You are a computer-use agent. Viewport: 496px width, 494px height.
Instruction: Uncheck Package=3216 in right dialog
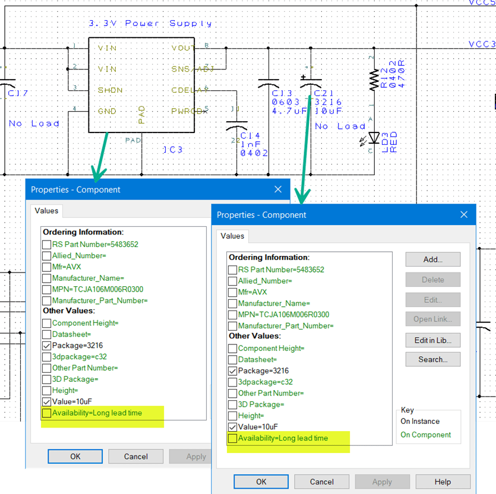point(232,370)
